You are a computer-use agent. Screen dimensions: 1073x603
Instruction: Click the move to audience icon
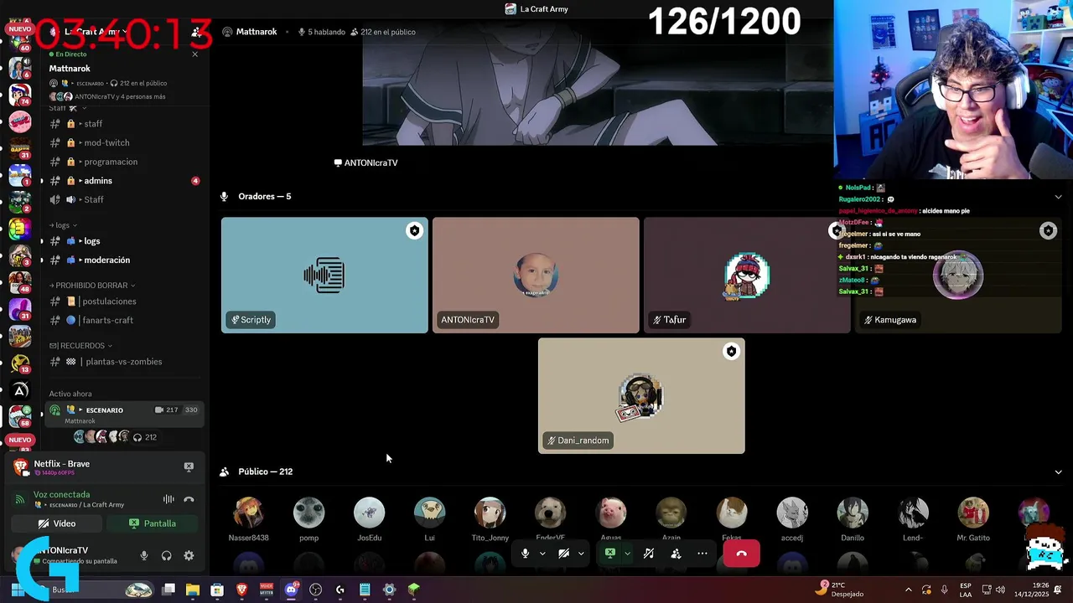tap(676, 554)
